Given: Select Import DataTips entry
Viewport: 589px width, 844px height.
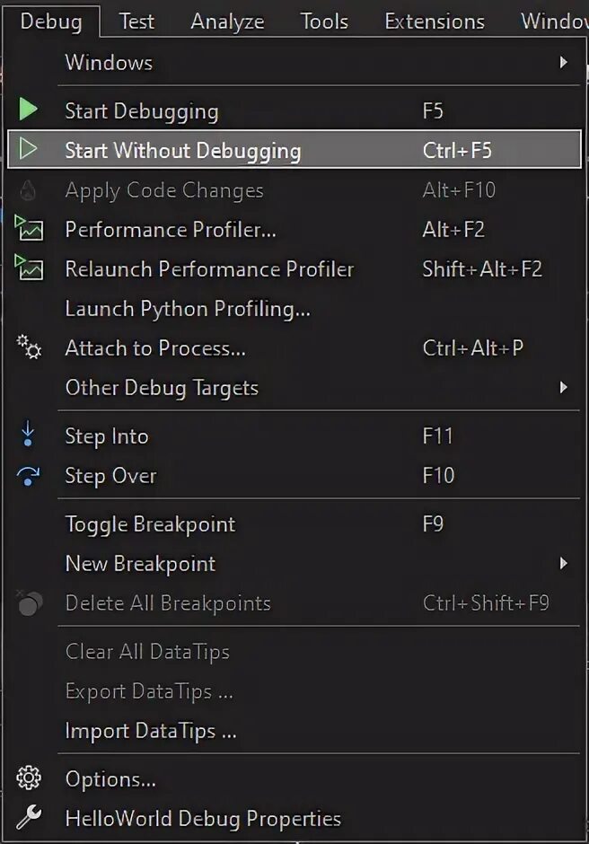Looking at the screenshot, I should pyautogui.click(x=151, y=731).
